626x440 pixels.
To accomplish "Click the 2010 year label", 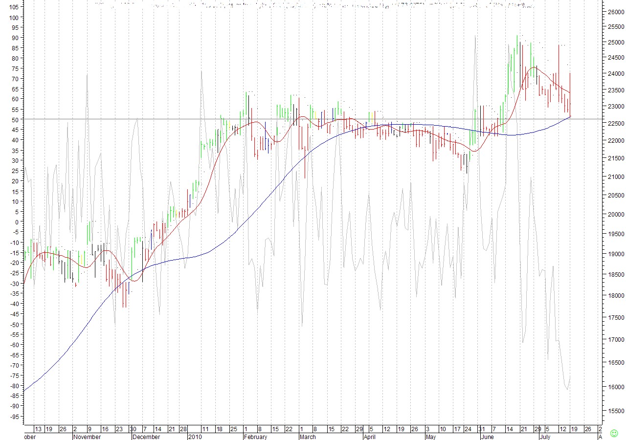I will pyautogui.click(x=195, y=437).
